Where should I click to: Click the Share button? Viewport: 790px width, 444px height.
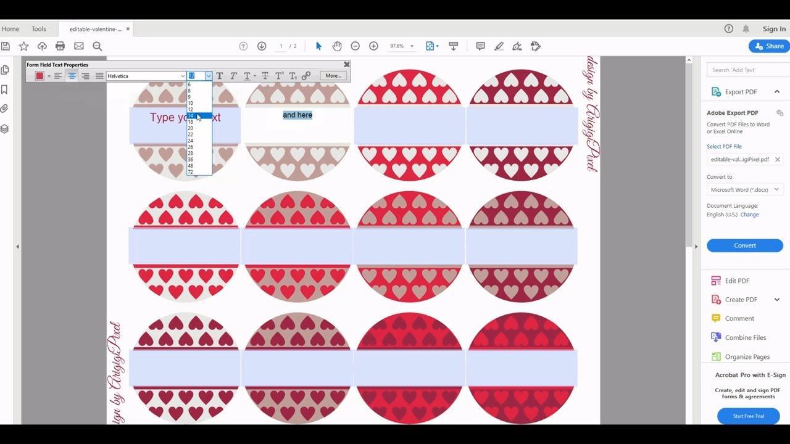[769, 46]
